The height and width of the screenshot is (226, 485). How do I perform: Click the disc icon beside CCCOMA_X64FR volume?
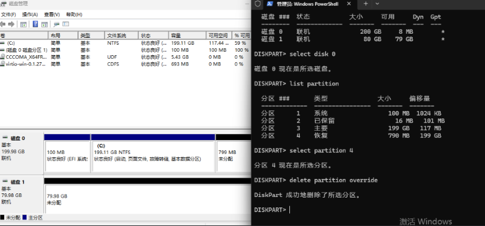tap(2, 57)
